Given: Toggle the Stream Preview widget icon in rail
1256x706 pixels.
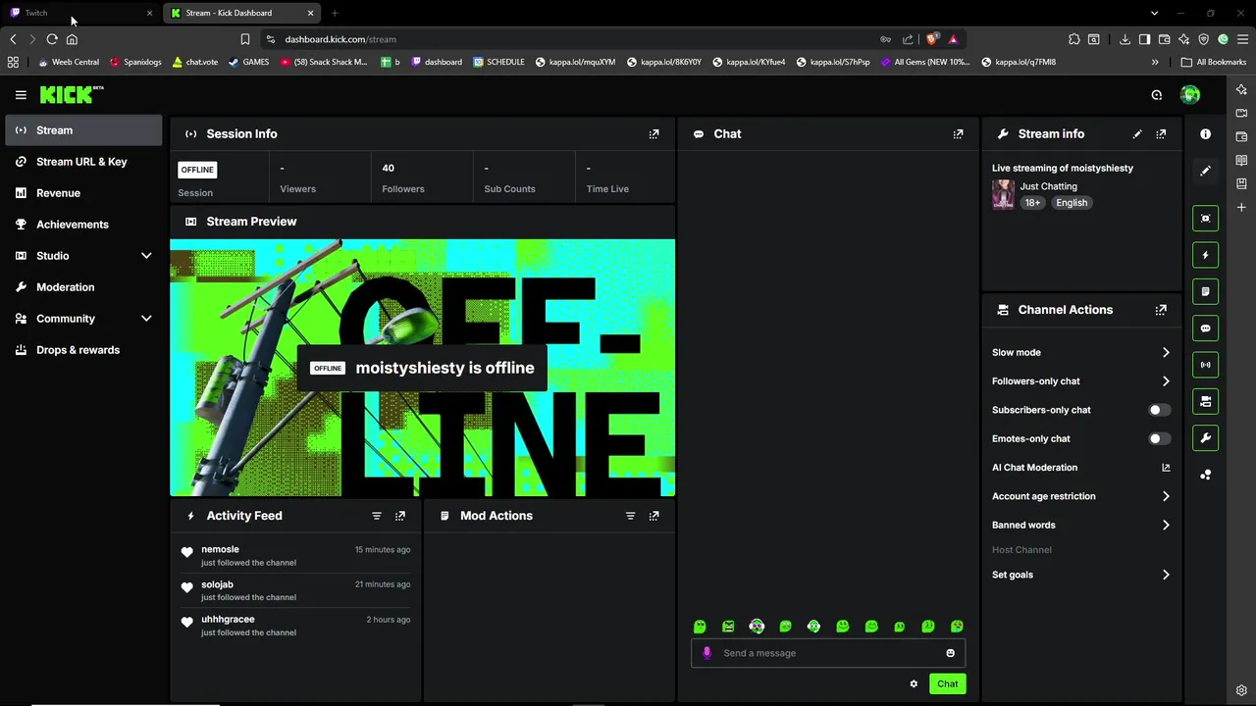Looking at the screenshot, I should (x=1205, y=219).
